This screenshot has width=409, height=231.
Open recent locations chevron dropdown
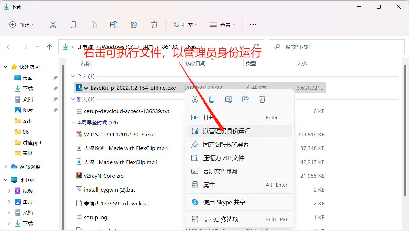37,47
